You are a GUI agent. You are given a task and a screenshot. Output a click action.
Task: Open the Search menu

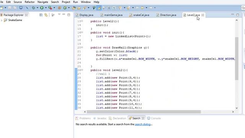55,2
